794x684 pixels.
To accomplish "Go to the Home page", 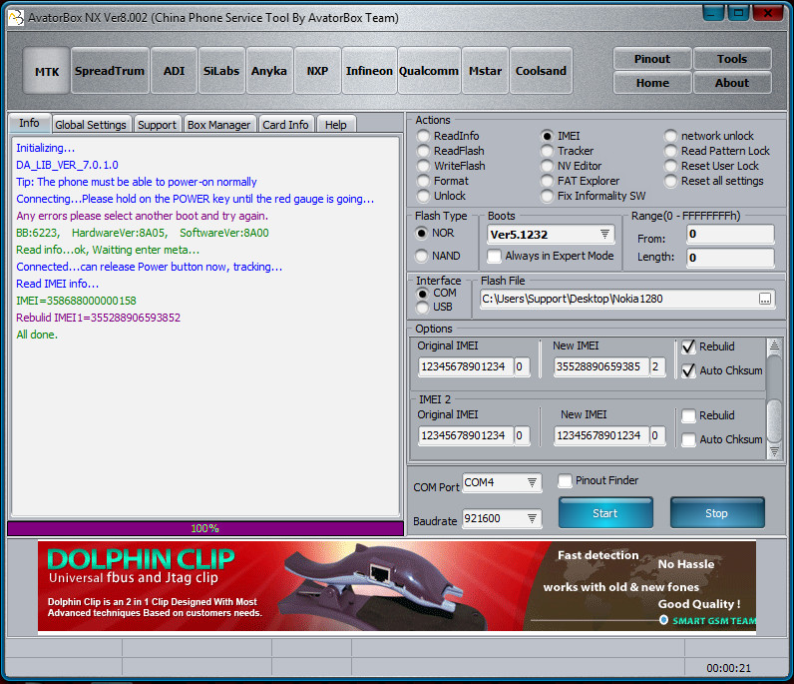I will pos(652,83).
